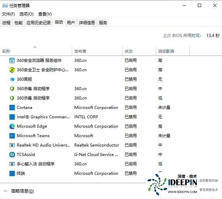Click the 已禁用 status of 终端
This screenshot has width=222, height=199.
pyautogui.click(x=131, y=173)
